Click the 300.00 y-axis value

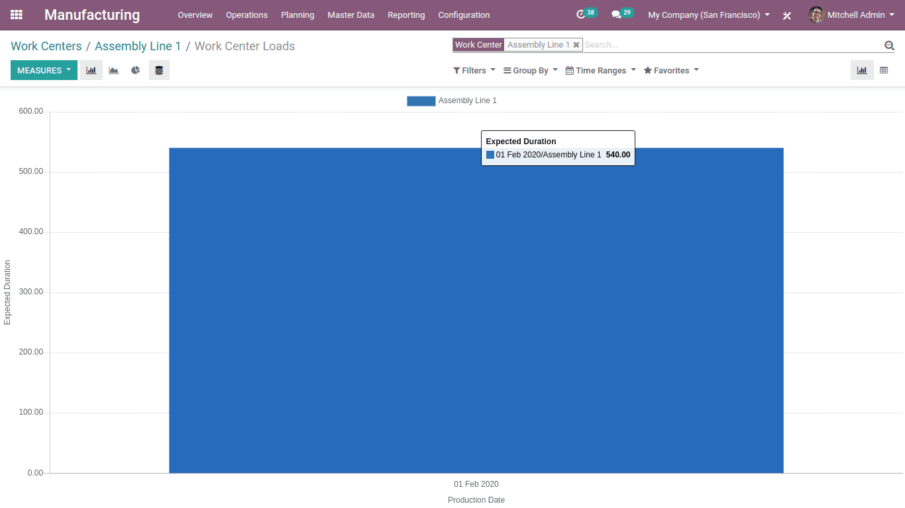pyautogui.click(x=30, y=292)
